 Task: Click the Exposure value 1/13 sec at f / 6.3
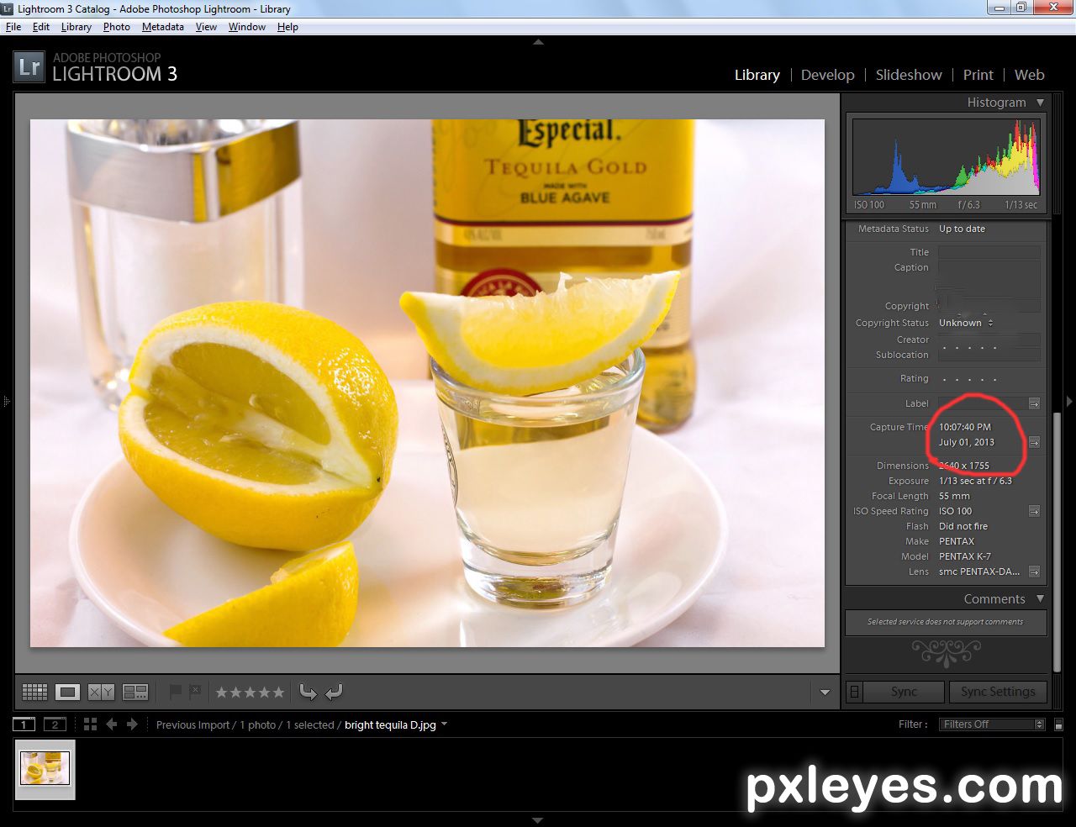975,481
